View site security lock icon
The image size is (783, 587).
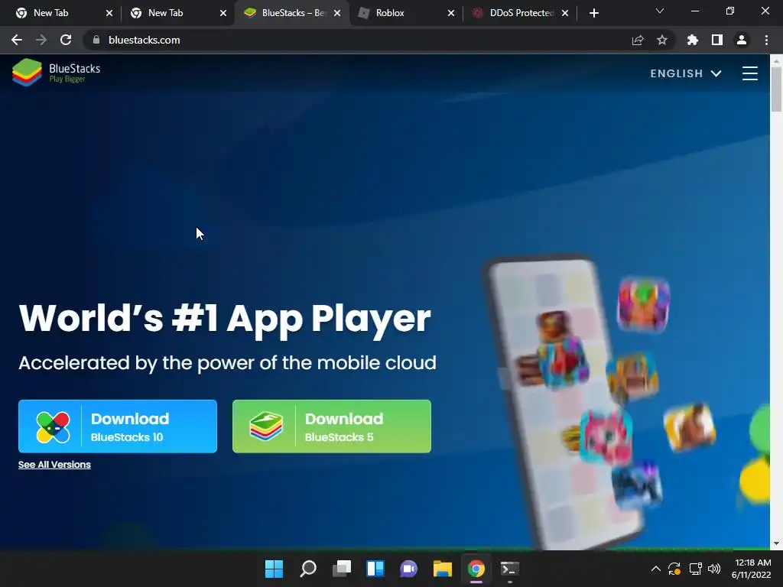pos(96,40)
